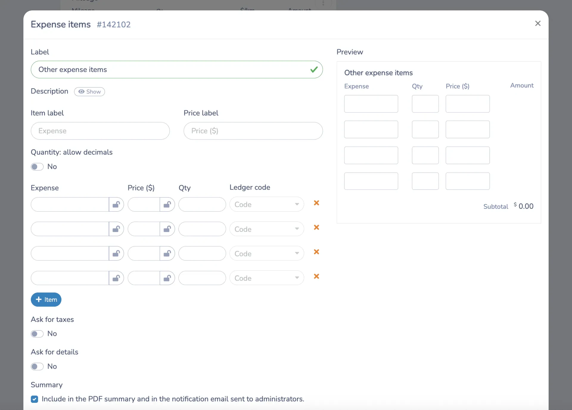
Task: Click the #142102 form number
Action: [x=114, y=24]
